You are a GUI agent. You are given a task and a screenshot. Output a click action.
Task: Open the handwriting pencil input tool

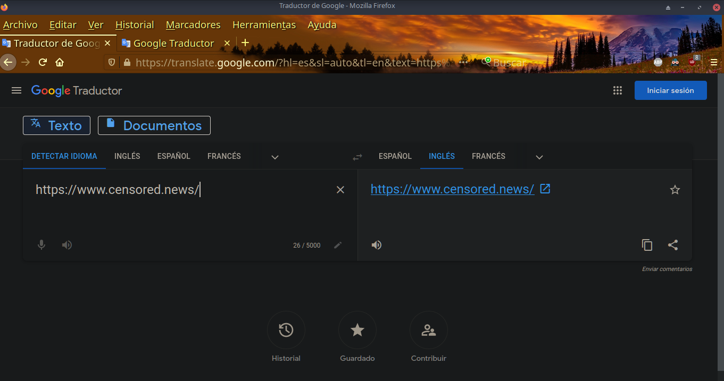point(338,245)
